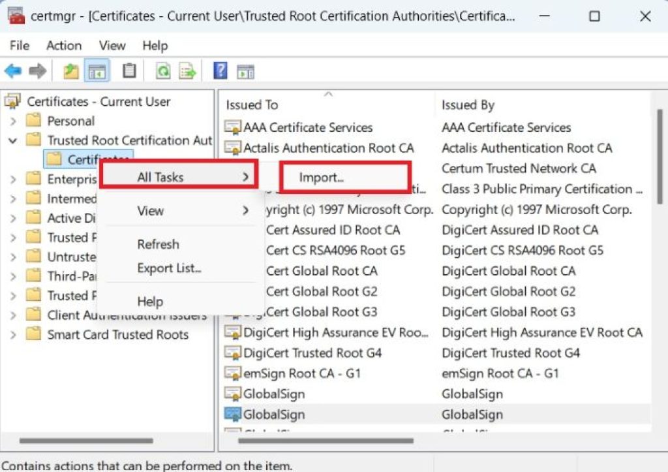Toggle Show/Hide Action Pane icon
The image size is (668, 472).
click(x=245, y=72)
